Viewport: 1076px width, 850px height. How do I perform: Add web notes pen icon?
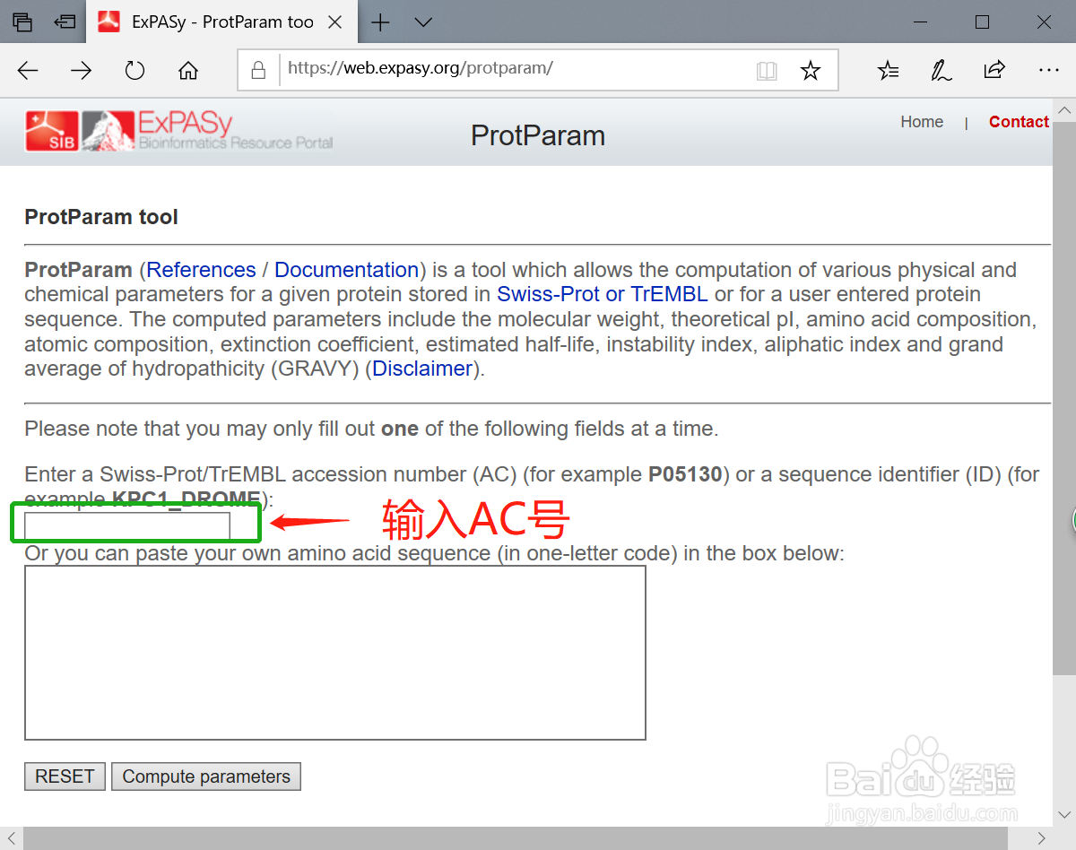pos(941,71)
